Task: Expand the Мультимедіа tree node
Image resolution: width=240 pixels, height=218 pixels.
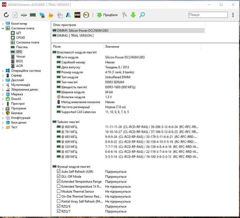Action: [2, 85]
